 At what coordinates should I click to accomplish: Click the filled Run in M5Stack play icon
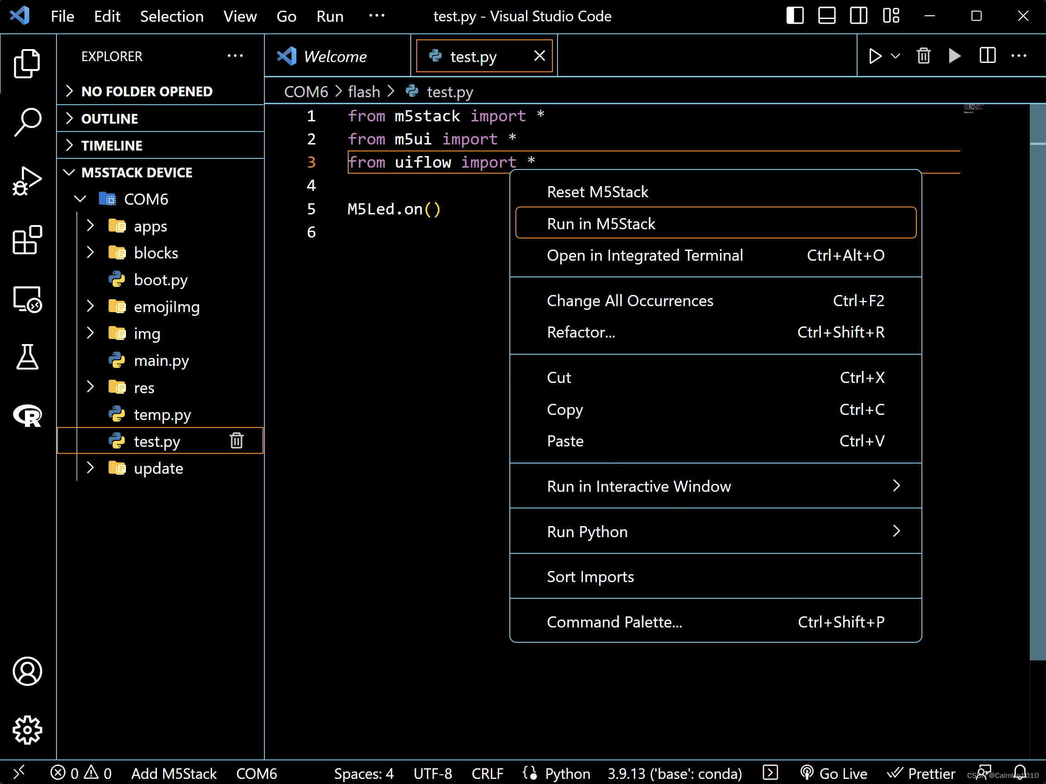(955, 56)
